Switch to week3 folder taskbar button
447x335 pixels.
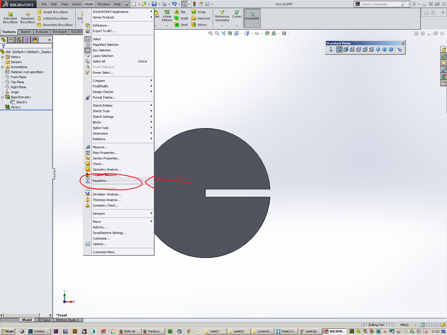pyautogui.click(x=215, y=331)
